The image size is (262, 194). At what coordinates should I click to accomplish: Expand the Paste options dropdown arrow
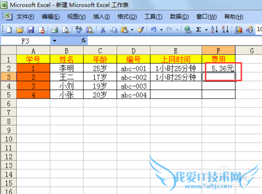132,30
